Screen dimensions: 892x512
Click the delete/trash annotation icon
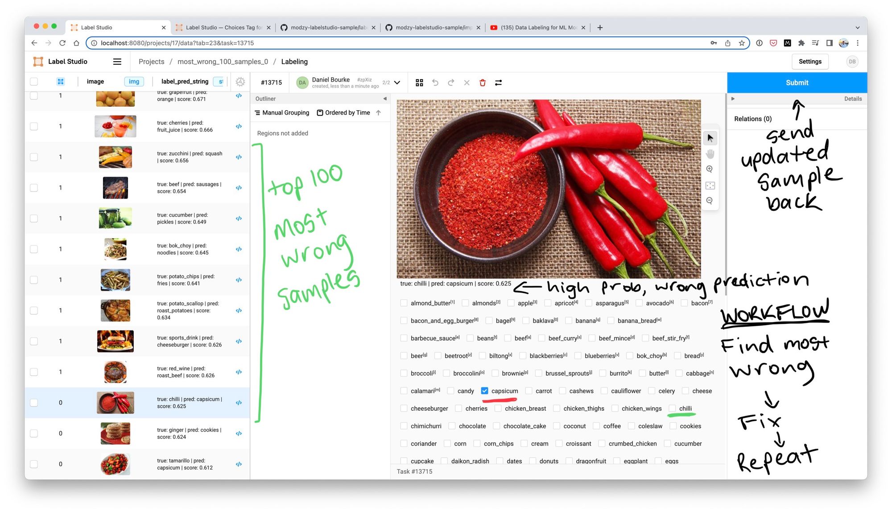click(482, 82)
